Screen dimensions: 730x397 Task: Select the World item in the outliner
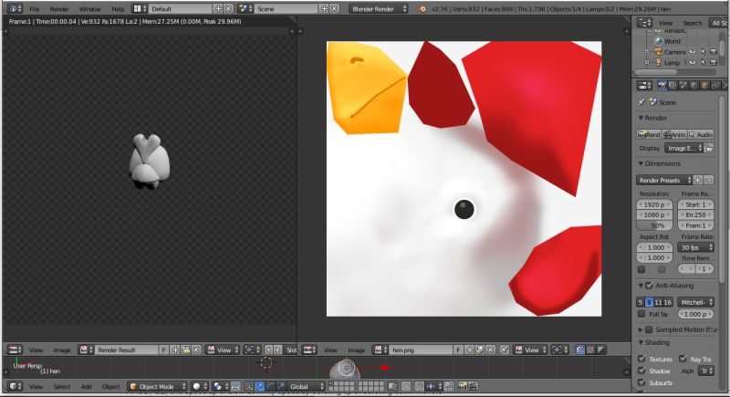click(x=672, y=41)
